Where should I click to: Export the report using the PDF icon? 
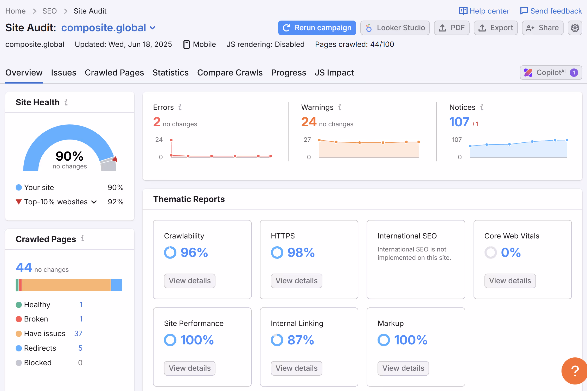pos(442,28)
